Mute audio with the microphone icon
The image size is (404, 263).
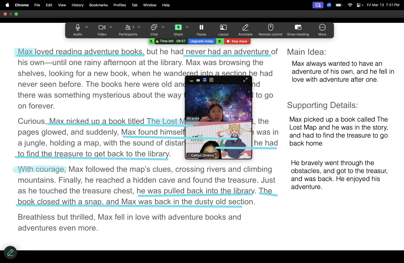[x=78, y=28]
